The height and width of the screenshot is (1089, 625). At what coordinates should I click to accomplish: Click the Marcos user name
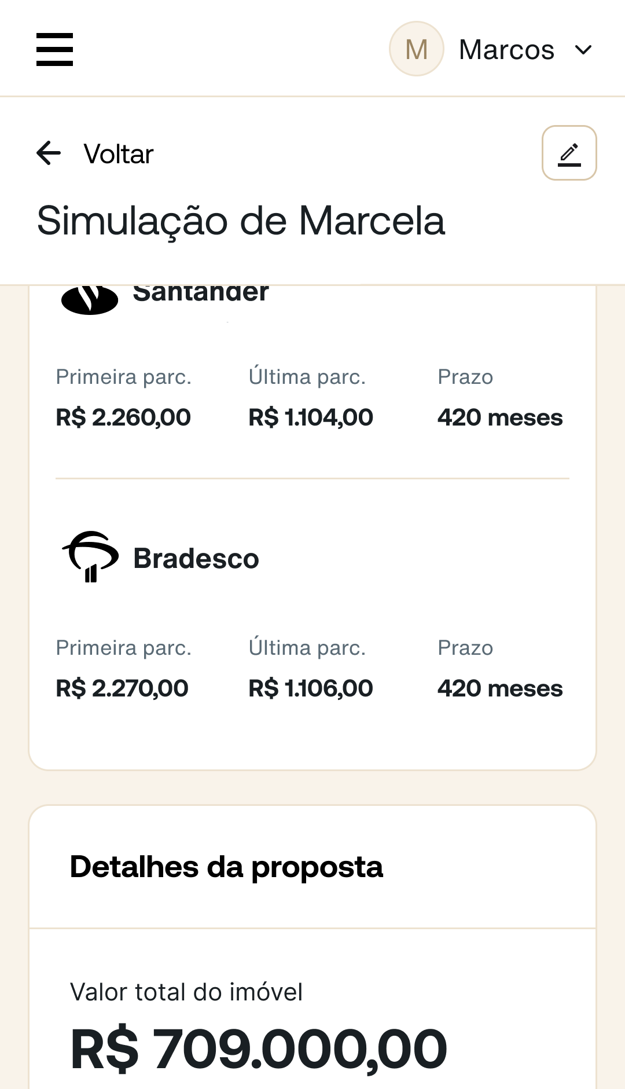click(506, 50)
